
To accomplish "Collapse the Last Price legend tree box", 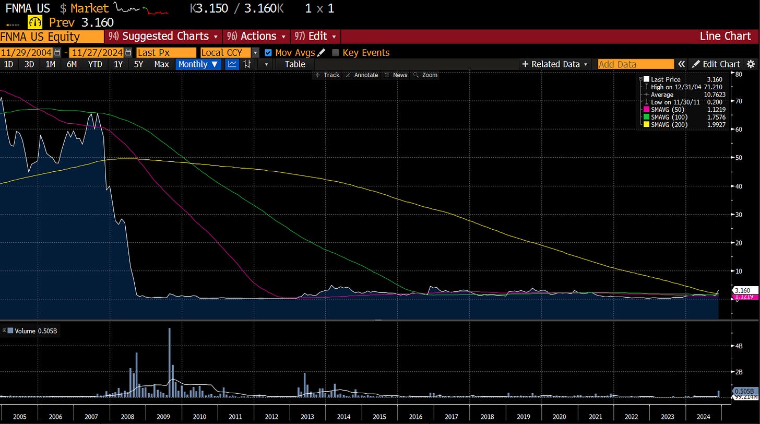I will 641,79.
